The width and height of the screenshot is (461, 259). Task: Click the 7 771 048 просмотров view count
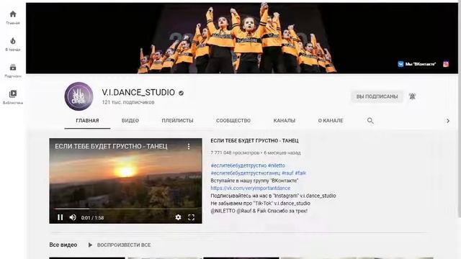236,153
